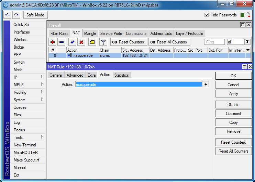Open the Statistics tab of NAT Rule
The height and width of the screenshot is (182, 255).
(x=121, y=75)
